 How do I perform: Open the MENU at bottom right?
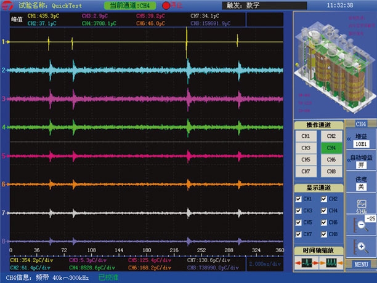tap(361, 264)
